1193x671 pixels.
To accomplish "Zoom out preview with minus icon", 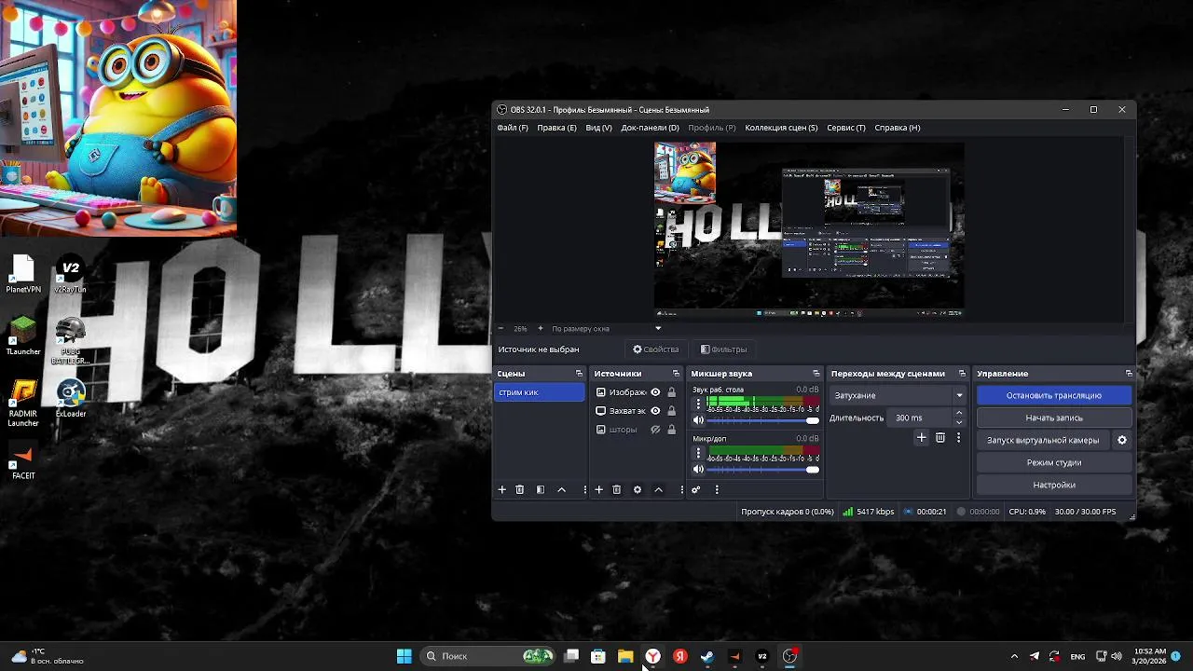I will [501, 328].
